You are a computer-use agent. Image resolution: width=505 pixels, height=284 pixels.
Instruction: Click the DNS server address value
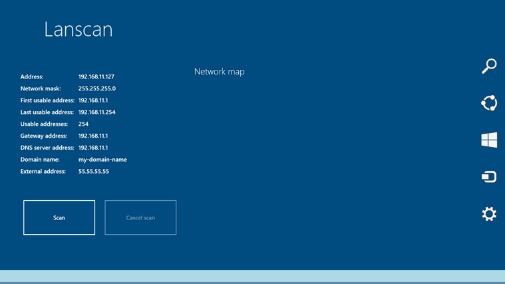[93, 148]
